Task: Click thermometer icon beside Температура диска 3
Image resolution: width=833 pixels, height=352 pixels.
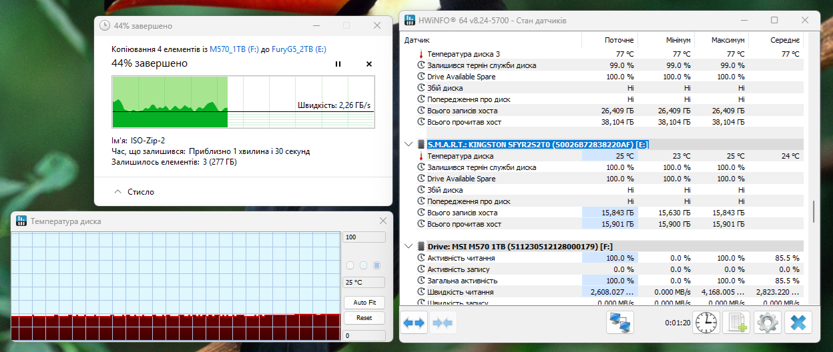Action: pos(421,54)
